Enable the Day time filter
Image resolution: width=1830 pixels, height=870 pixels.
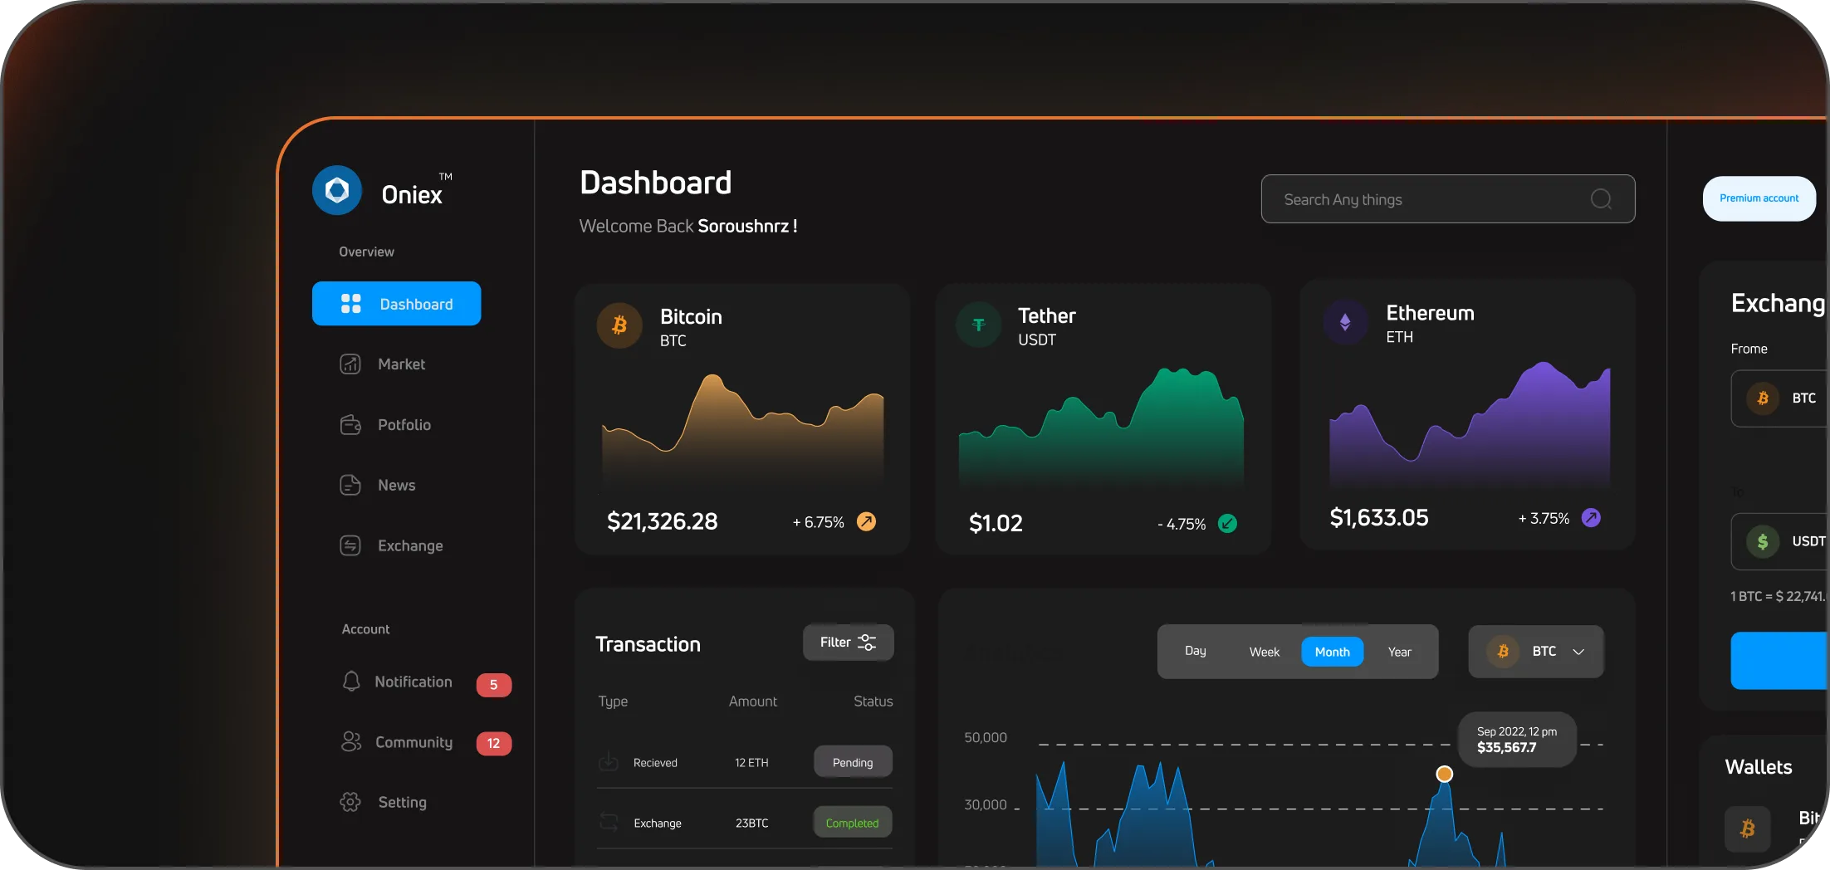point(1195,652)
